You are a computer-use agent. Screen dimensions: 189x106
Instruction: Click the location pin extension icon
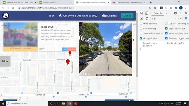pyautogui.click(x=166, y=8)
